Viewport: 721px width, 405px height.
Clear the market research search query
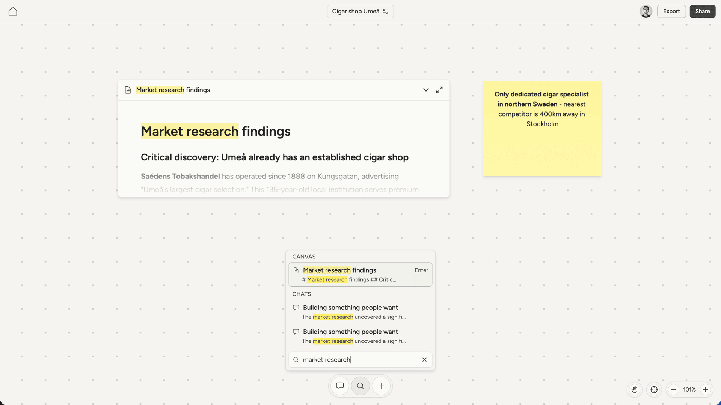tap(424, 359)
